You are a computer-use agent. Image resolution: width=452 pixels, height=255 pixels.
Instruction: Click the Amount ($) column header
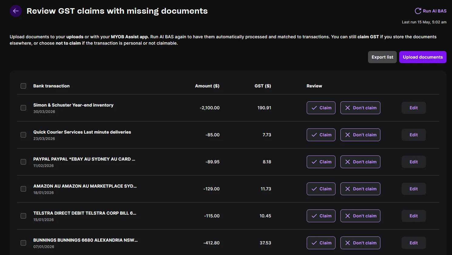(207, 86)
